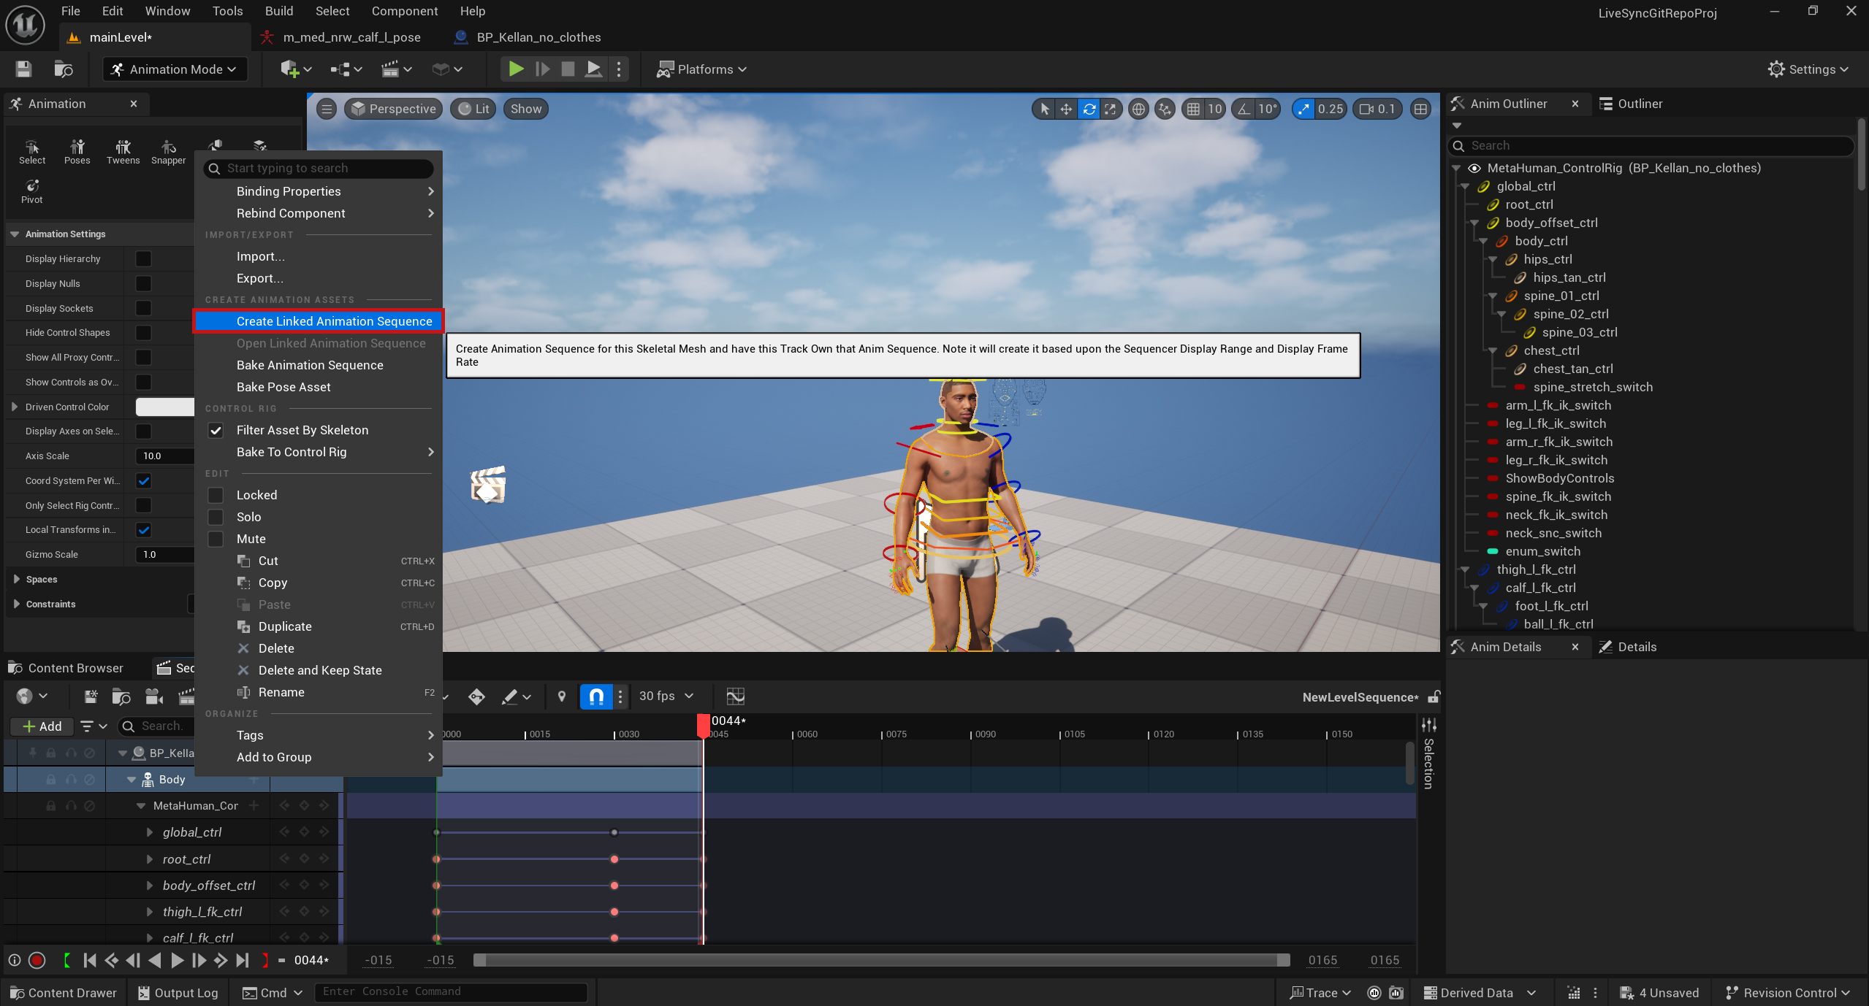
Task: Toggle viewport grid snapping icon
Action: [x=1193, y=109]
